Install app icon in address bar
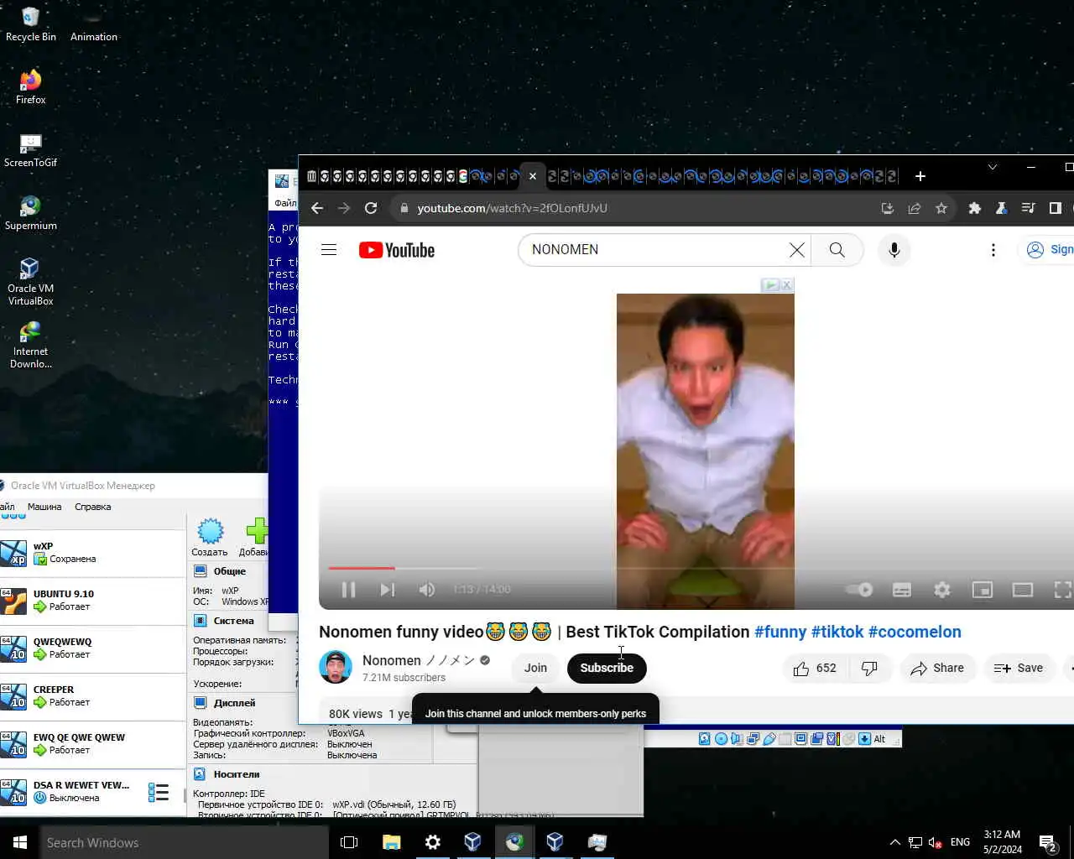Viewport: 1074px width, 859px height. (888, 208)
